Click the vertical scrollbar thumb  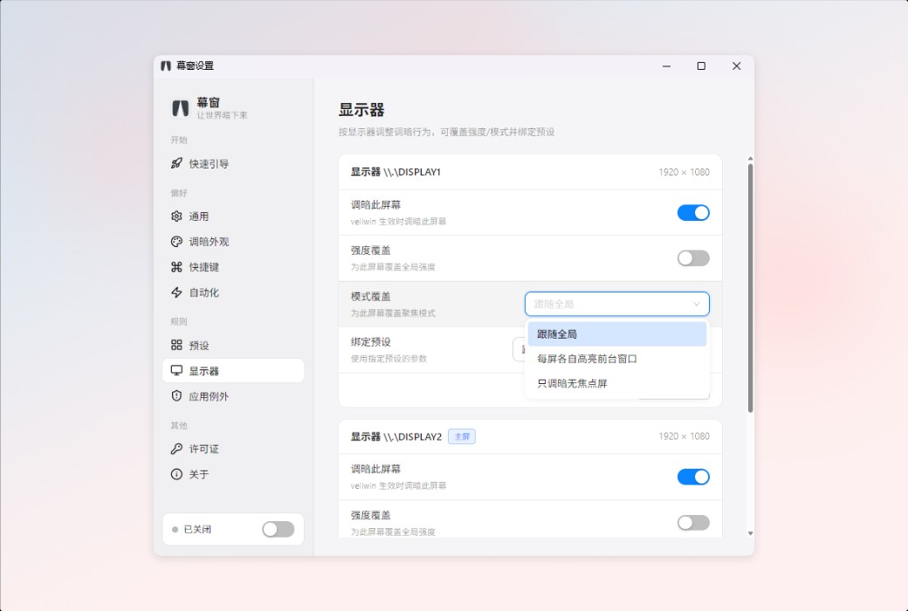point(751,288)
